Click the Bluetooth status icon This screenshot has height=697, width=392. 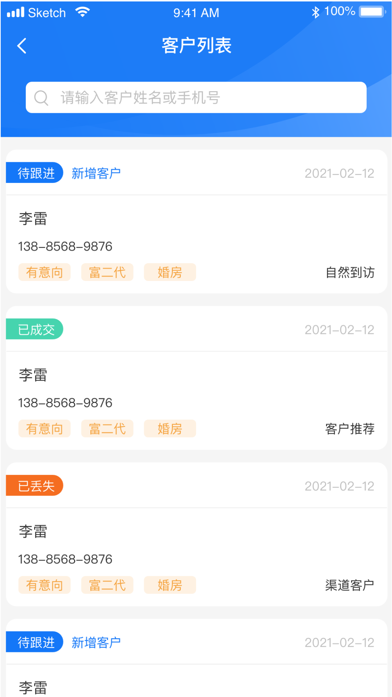tap(315, 12)
